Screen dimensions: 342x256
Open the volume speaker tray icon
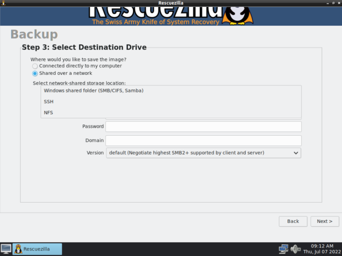pos(296,249)
